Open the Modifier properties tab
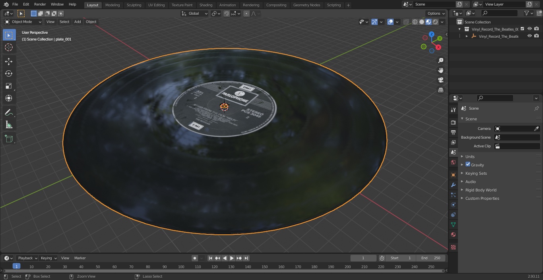The width and height of the screenshot is (543, 280). (453, 185)
